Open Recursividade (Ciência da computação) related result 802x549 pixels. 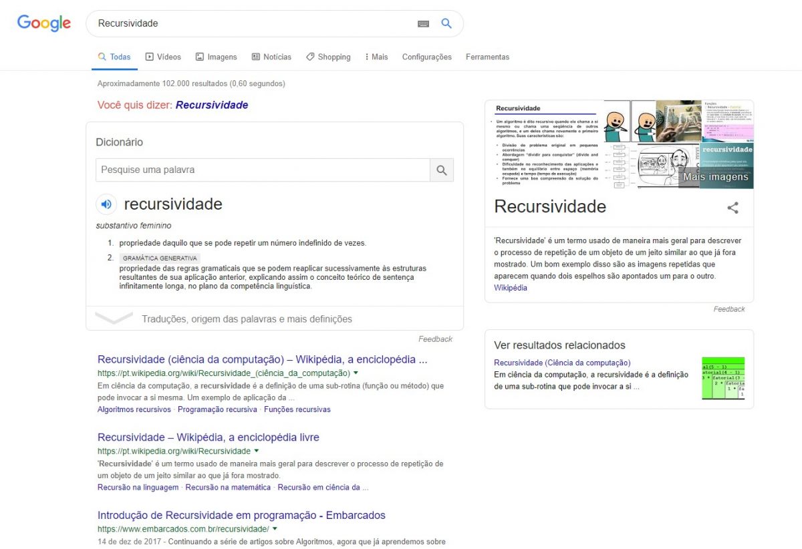pyautogui.click(x=562, y=363)
